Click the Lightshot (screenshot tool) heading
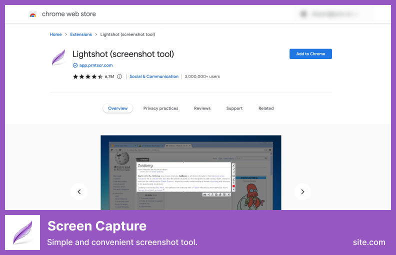Image resolution: width=396 pixels, height=255 pixels. [x=123, y=54]
